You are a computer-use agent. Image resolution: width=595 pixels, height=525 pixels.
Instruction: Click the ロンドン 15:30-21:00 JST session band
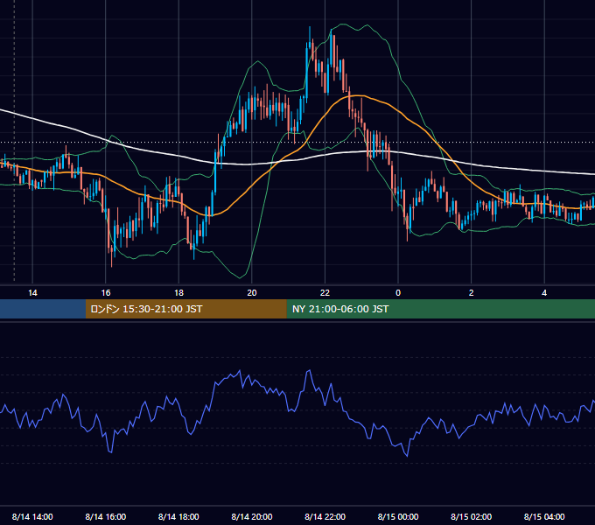[185, 309]
